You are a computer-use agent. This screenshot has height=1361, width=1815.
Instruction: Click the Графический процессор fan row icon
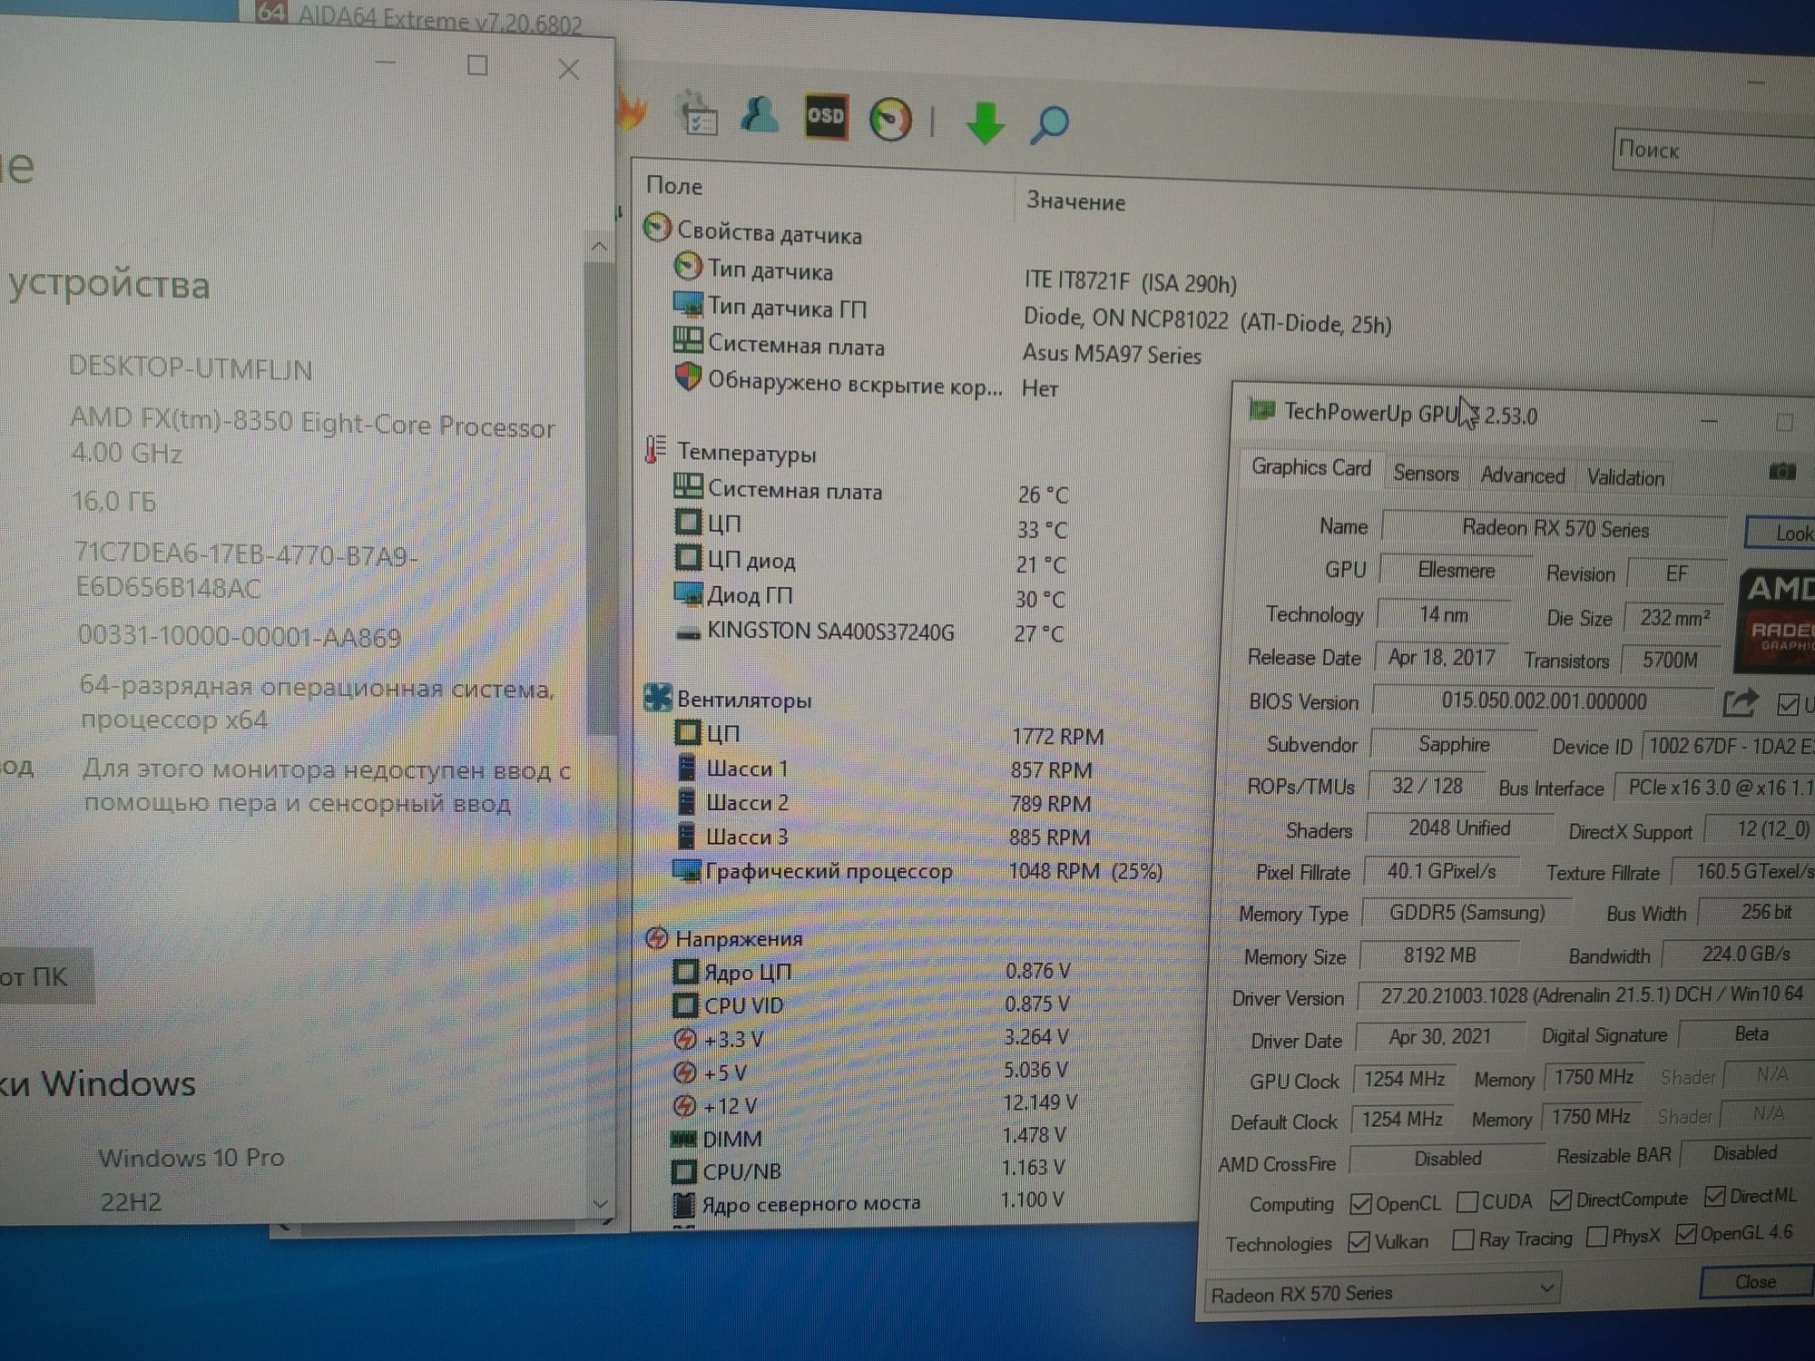coord(686,870)
